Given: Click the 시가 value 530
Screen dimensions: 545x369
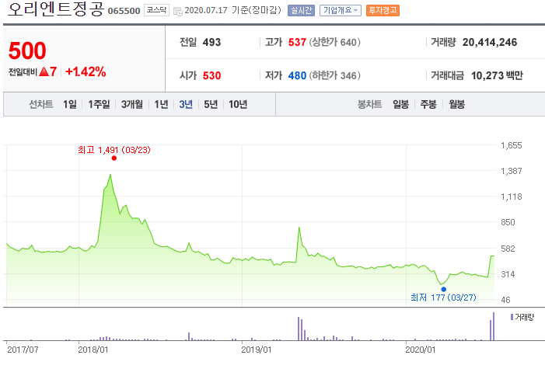Looking at the screenshot, I should [x=211, y=76].
